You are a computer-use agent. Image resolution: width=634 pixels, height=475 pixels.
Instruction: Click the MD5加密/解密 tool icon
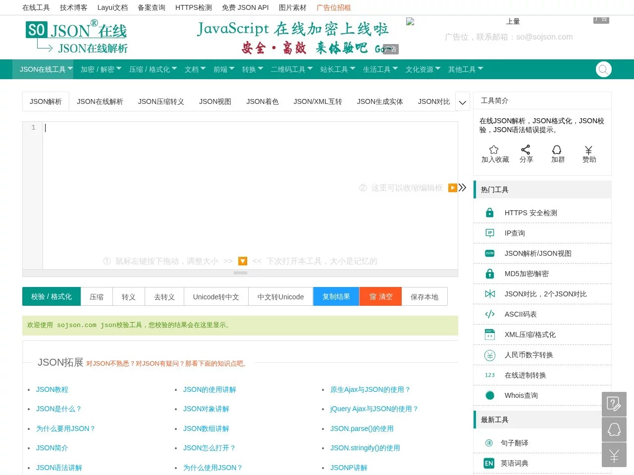click(x=489, y=273)
